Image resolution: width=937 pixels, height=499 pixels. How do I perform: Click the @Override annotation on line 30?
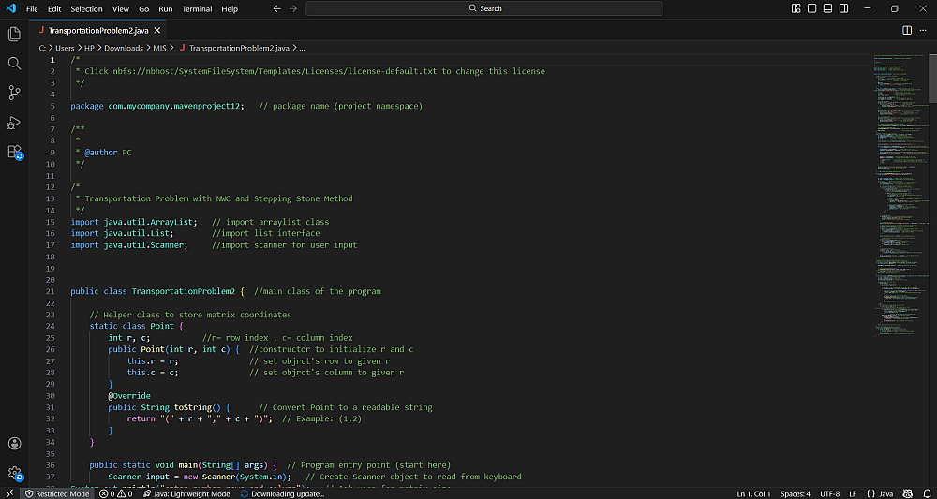(x=129, y=396)
